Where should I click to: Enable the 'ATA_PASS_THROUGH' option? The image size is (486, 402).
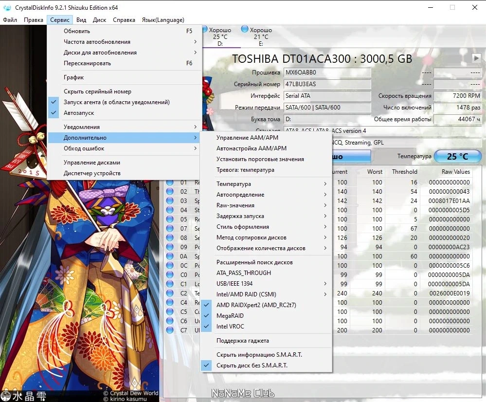point(266,273)
